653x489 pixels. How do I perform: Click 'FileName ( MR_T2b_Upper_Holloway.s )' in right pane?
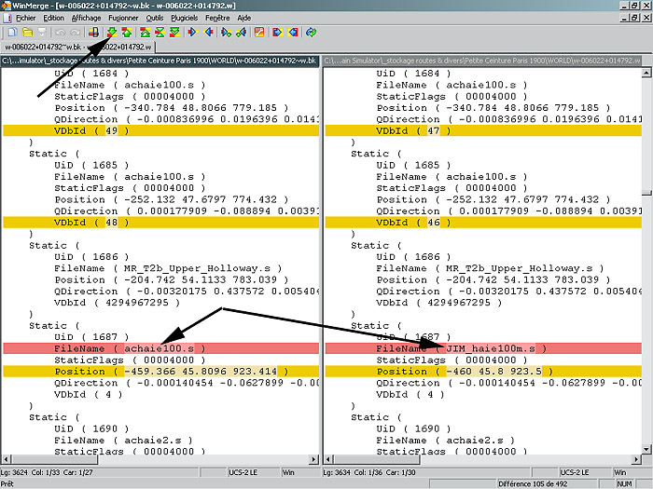[490, 268]
